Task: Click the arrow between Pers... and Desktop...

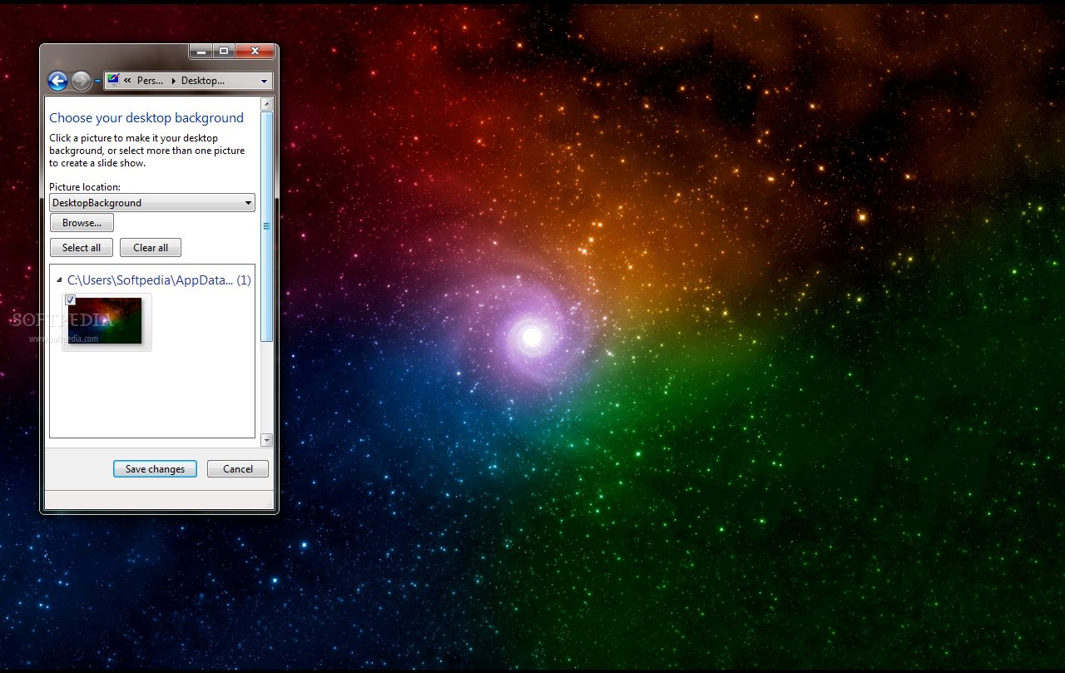Action: pyautogui.click(x=173, y=81)
